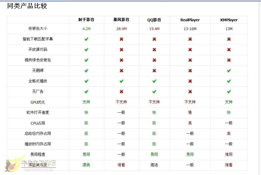Select the 暴风影音 column header
Image resolution: width=261 pixels, height=175 pixels.
click(x=121, y=20)
